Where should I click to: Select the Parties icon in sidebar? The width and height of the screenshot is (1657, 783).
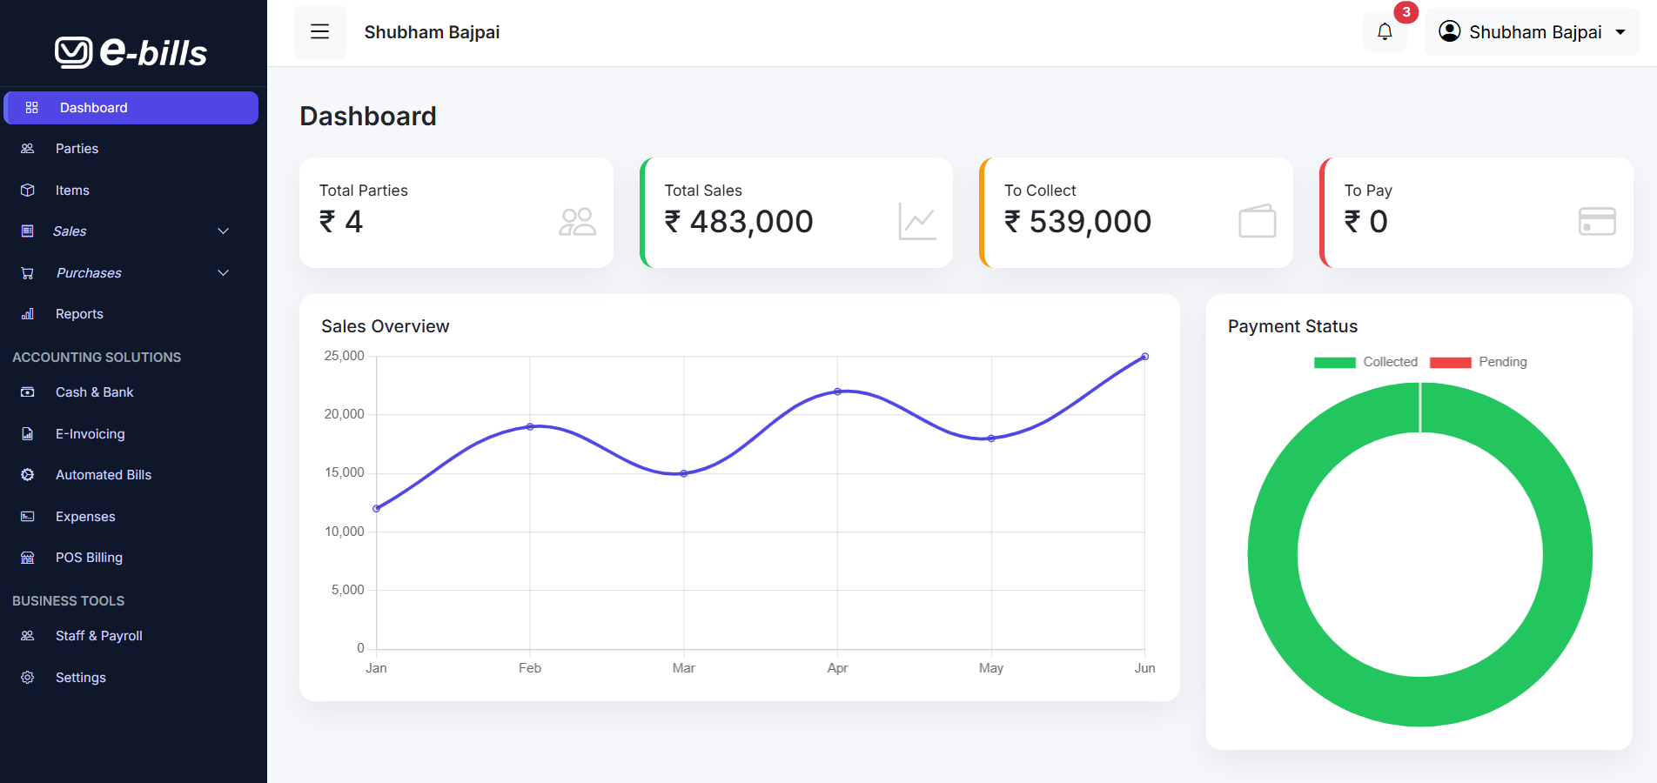point(28,148)
